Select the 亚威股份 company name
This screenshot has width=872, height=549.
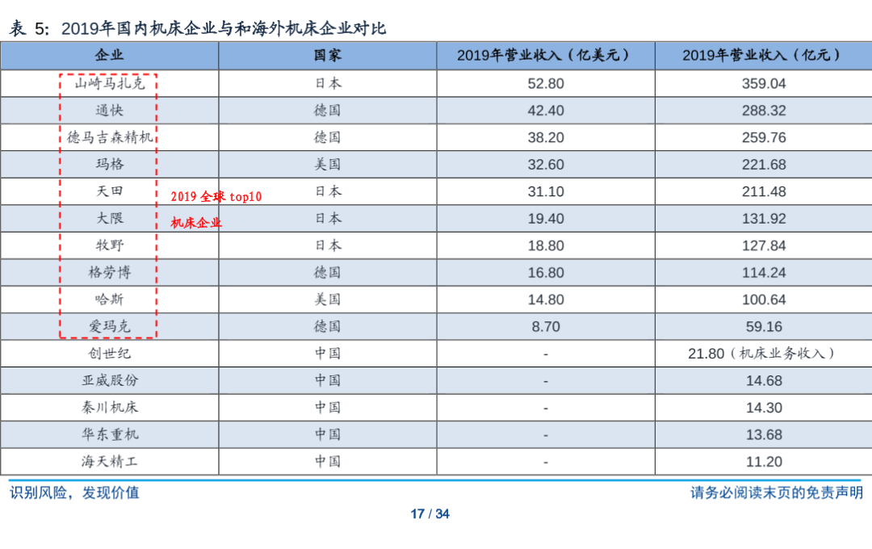[110, 380]
